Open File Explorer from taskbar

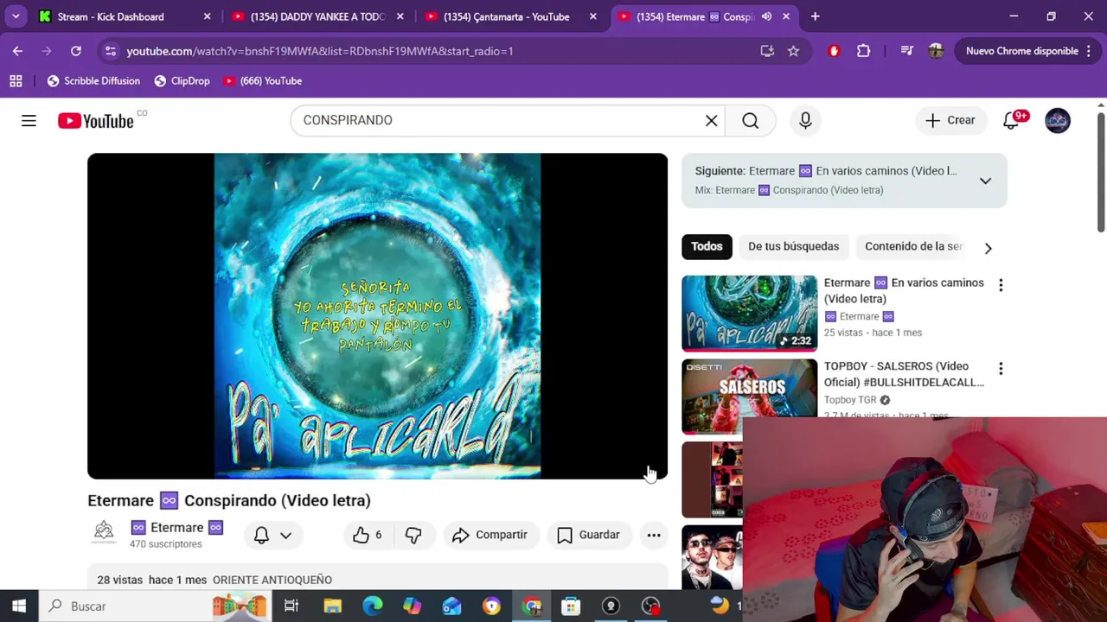(332, 606)
